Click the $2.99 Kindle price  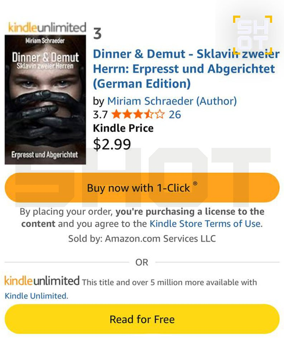[x=112, y=144]
